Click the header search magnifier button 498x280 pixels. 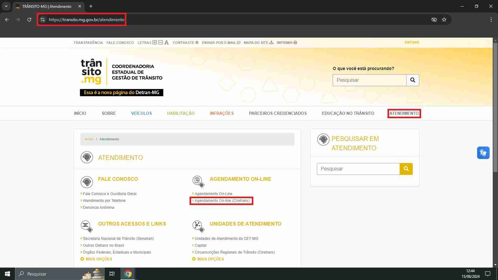coord(413,80)
